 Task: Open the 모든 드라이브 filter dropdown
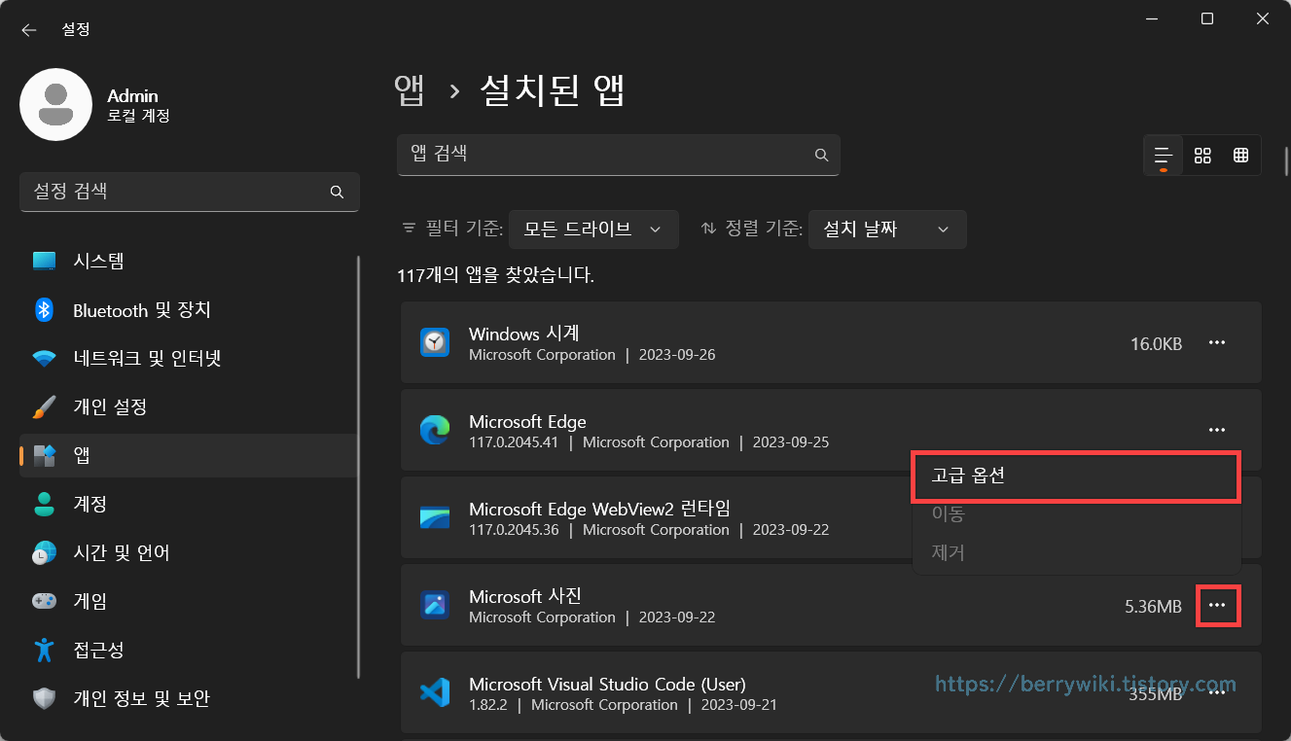pyautogui.click(x=593, y=229)
